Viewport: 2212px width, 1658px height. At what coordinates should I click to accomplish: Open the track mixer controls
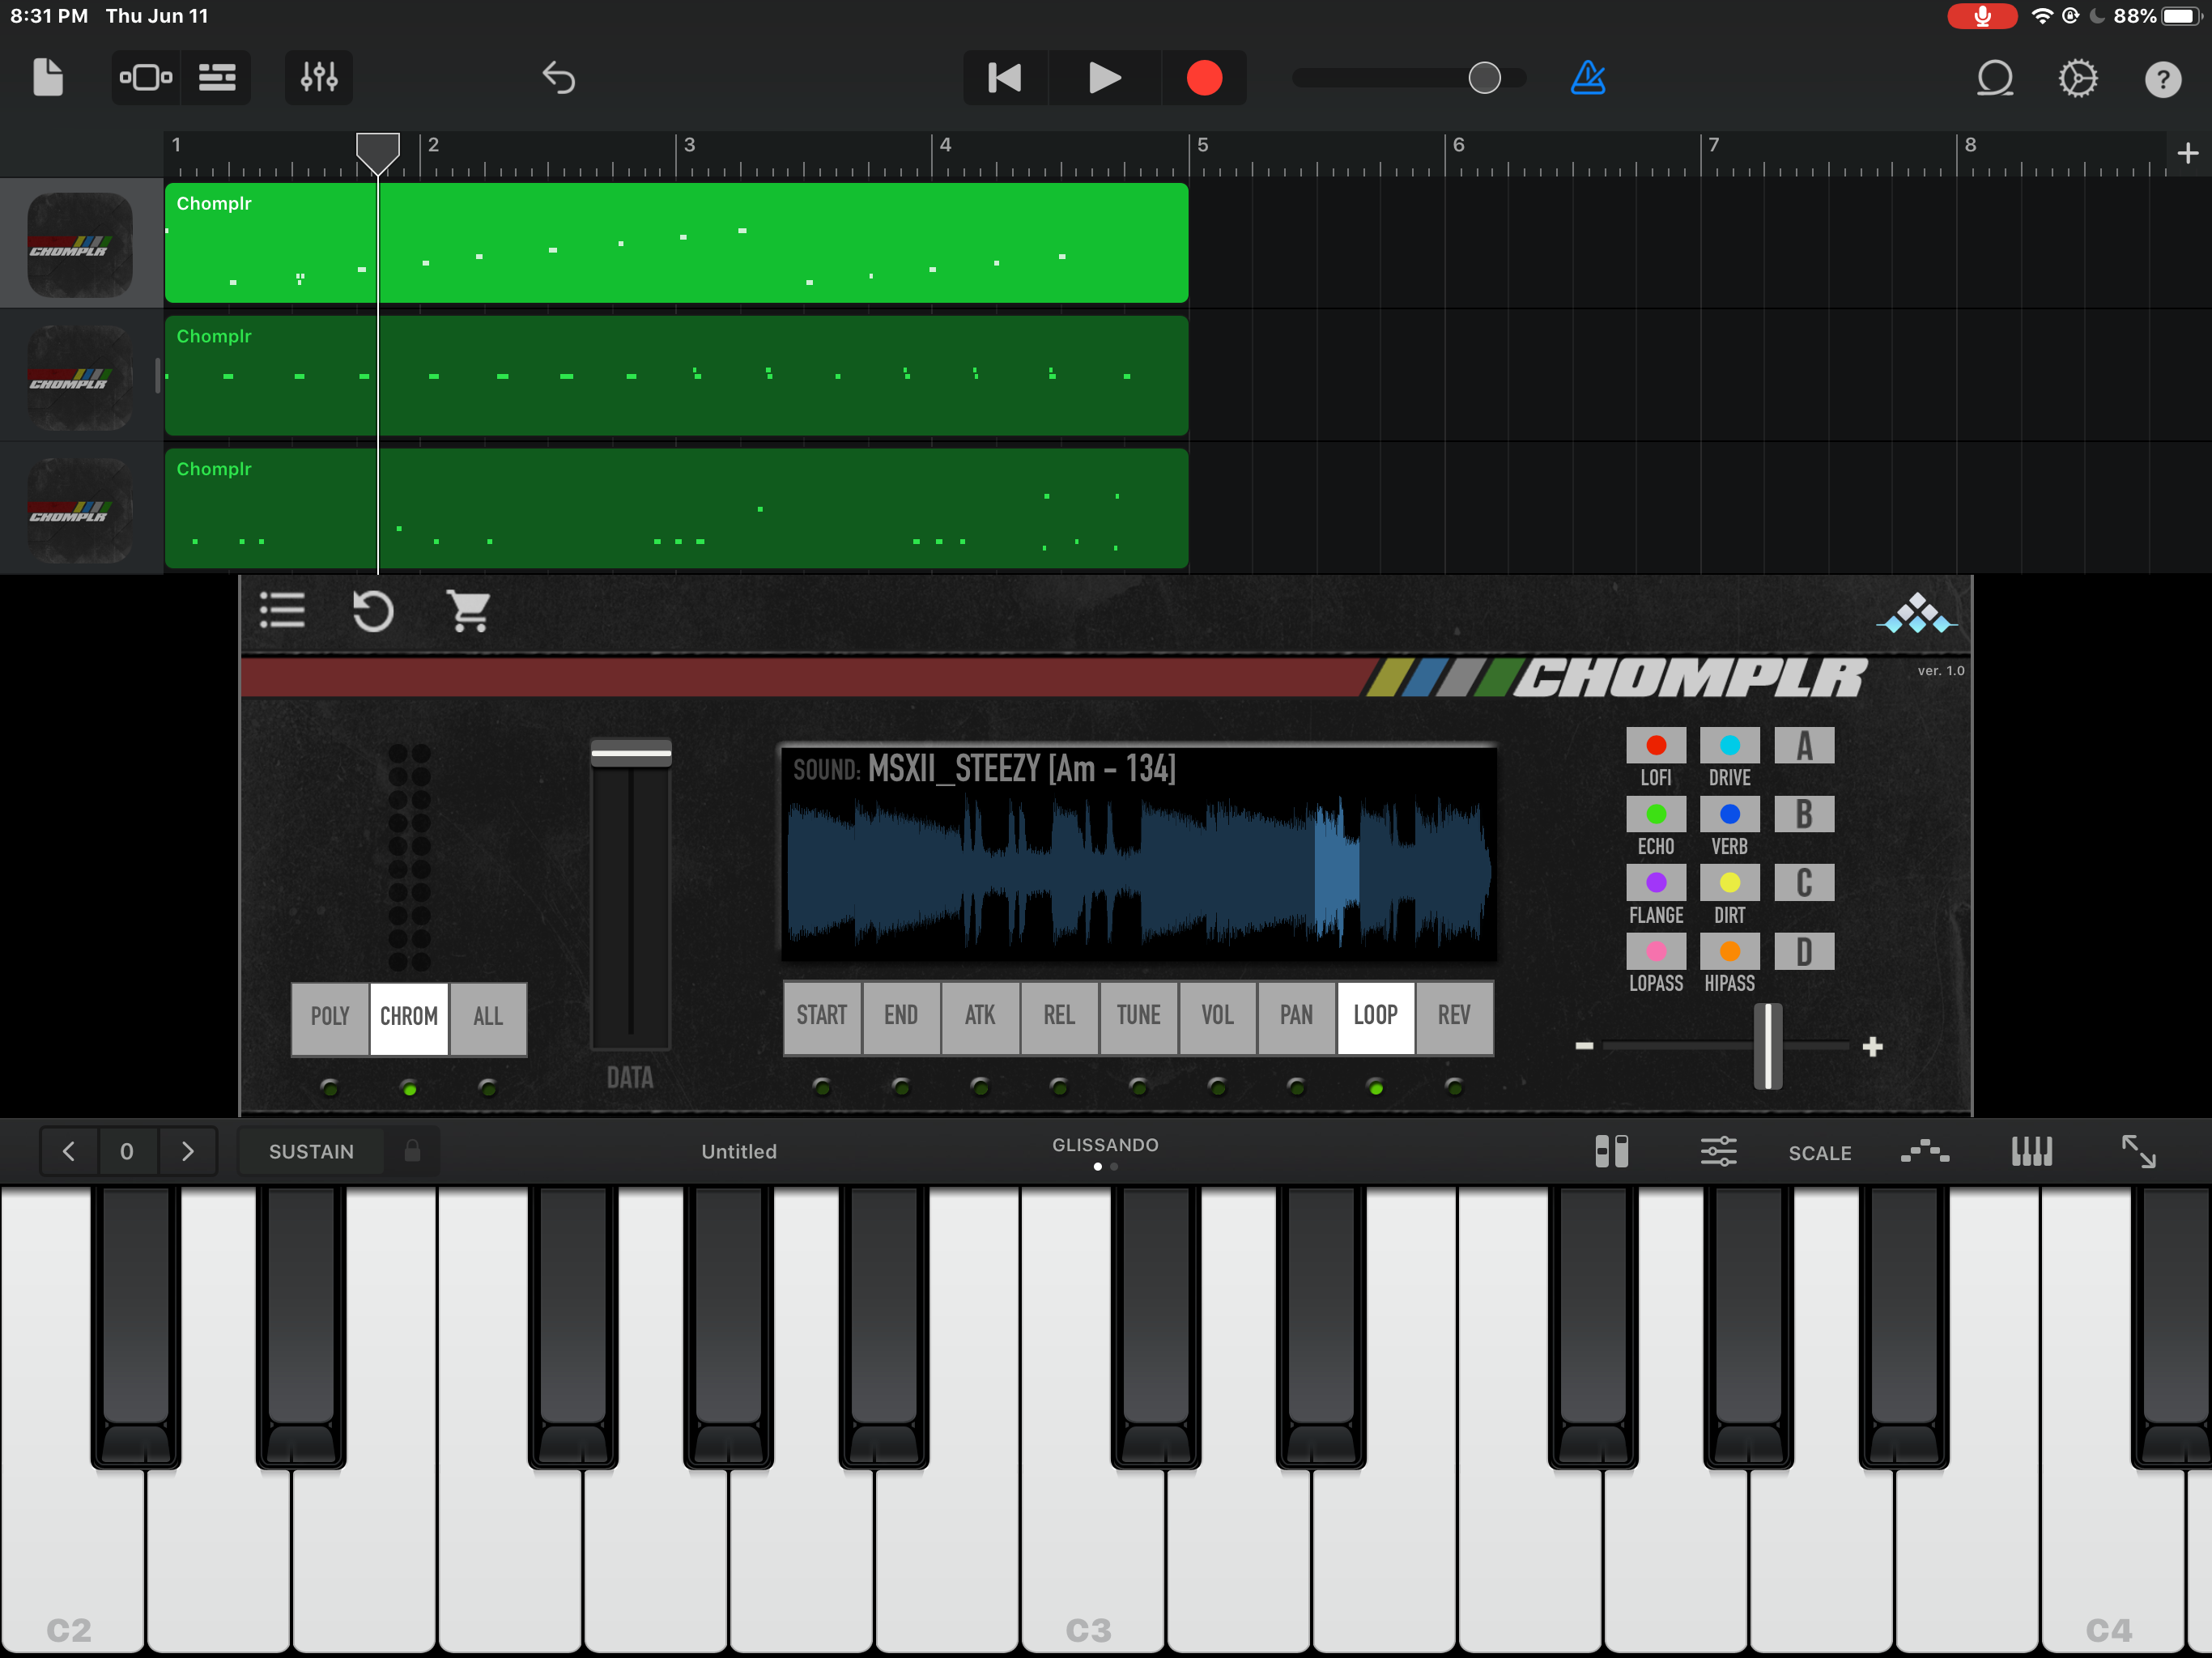(x=319, y=78)
